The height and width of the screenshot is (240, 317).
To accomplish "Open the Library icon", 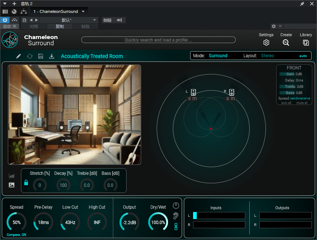I will point(306,43).
